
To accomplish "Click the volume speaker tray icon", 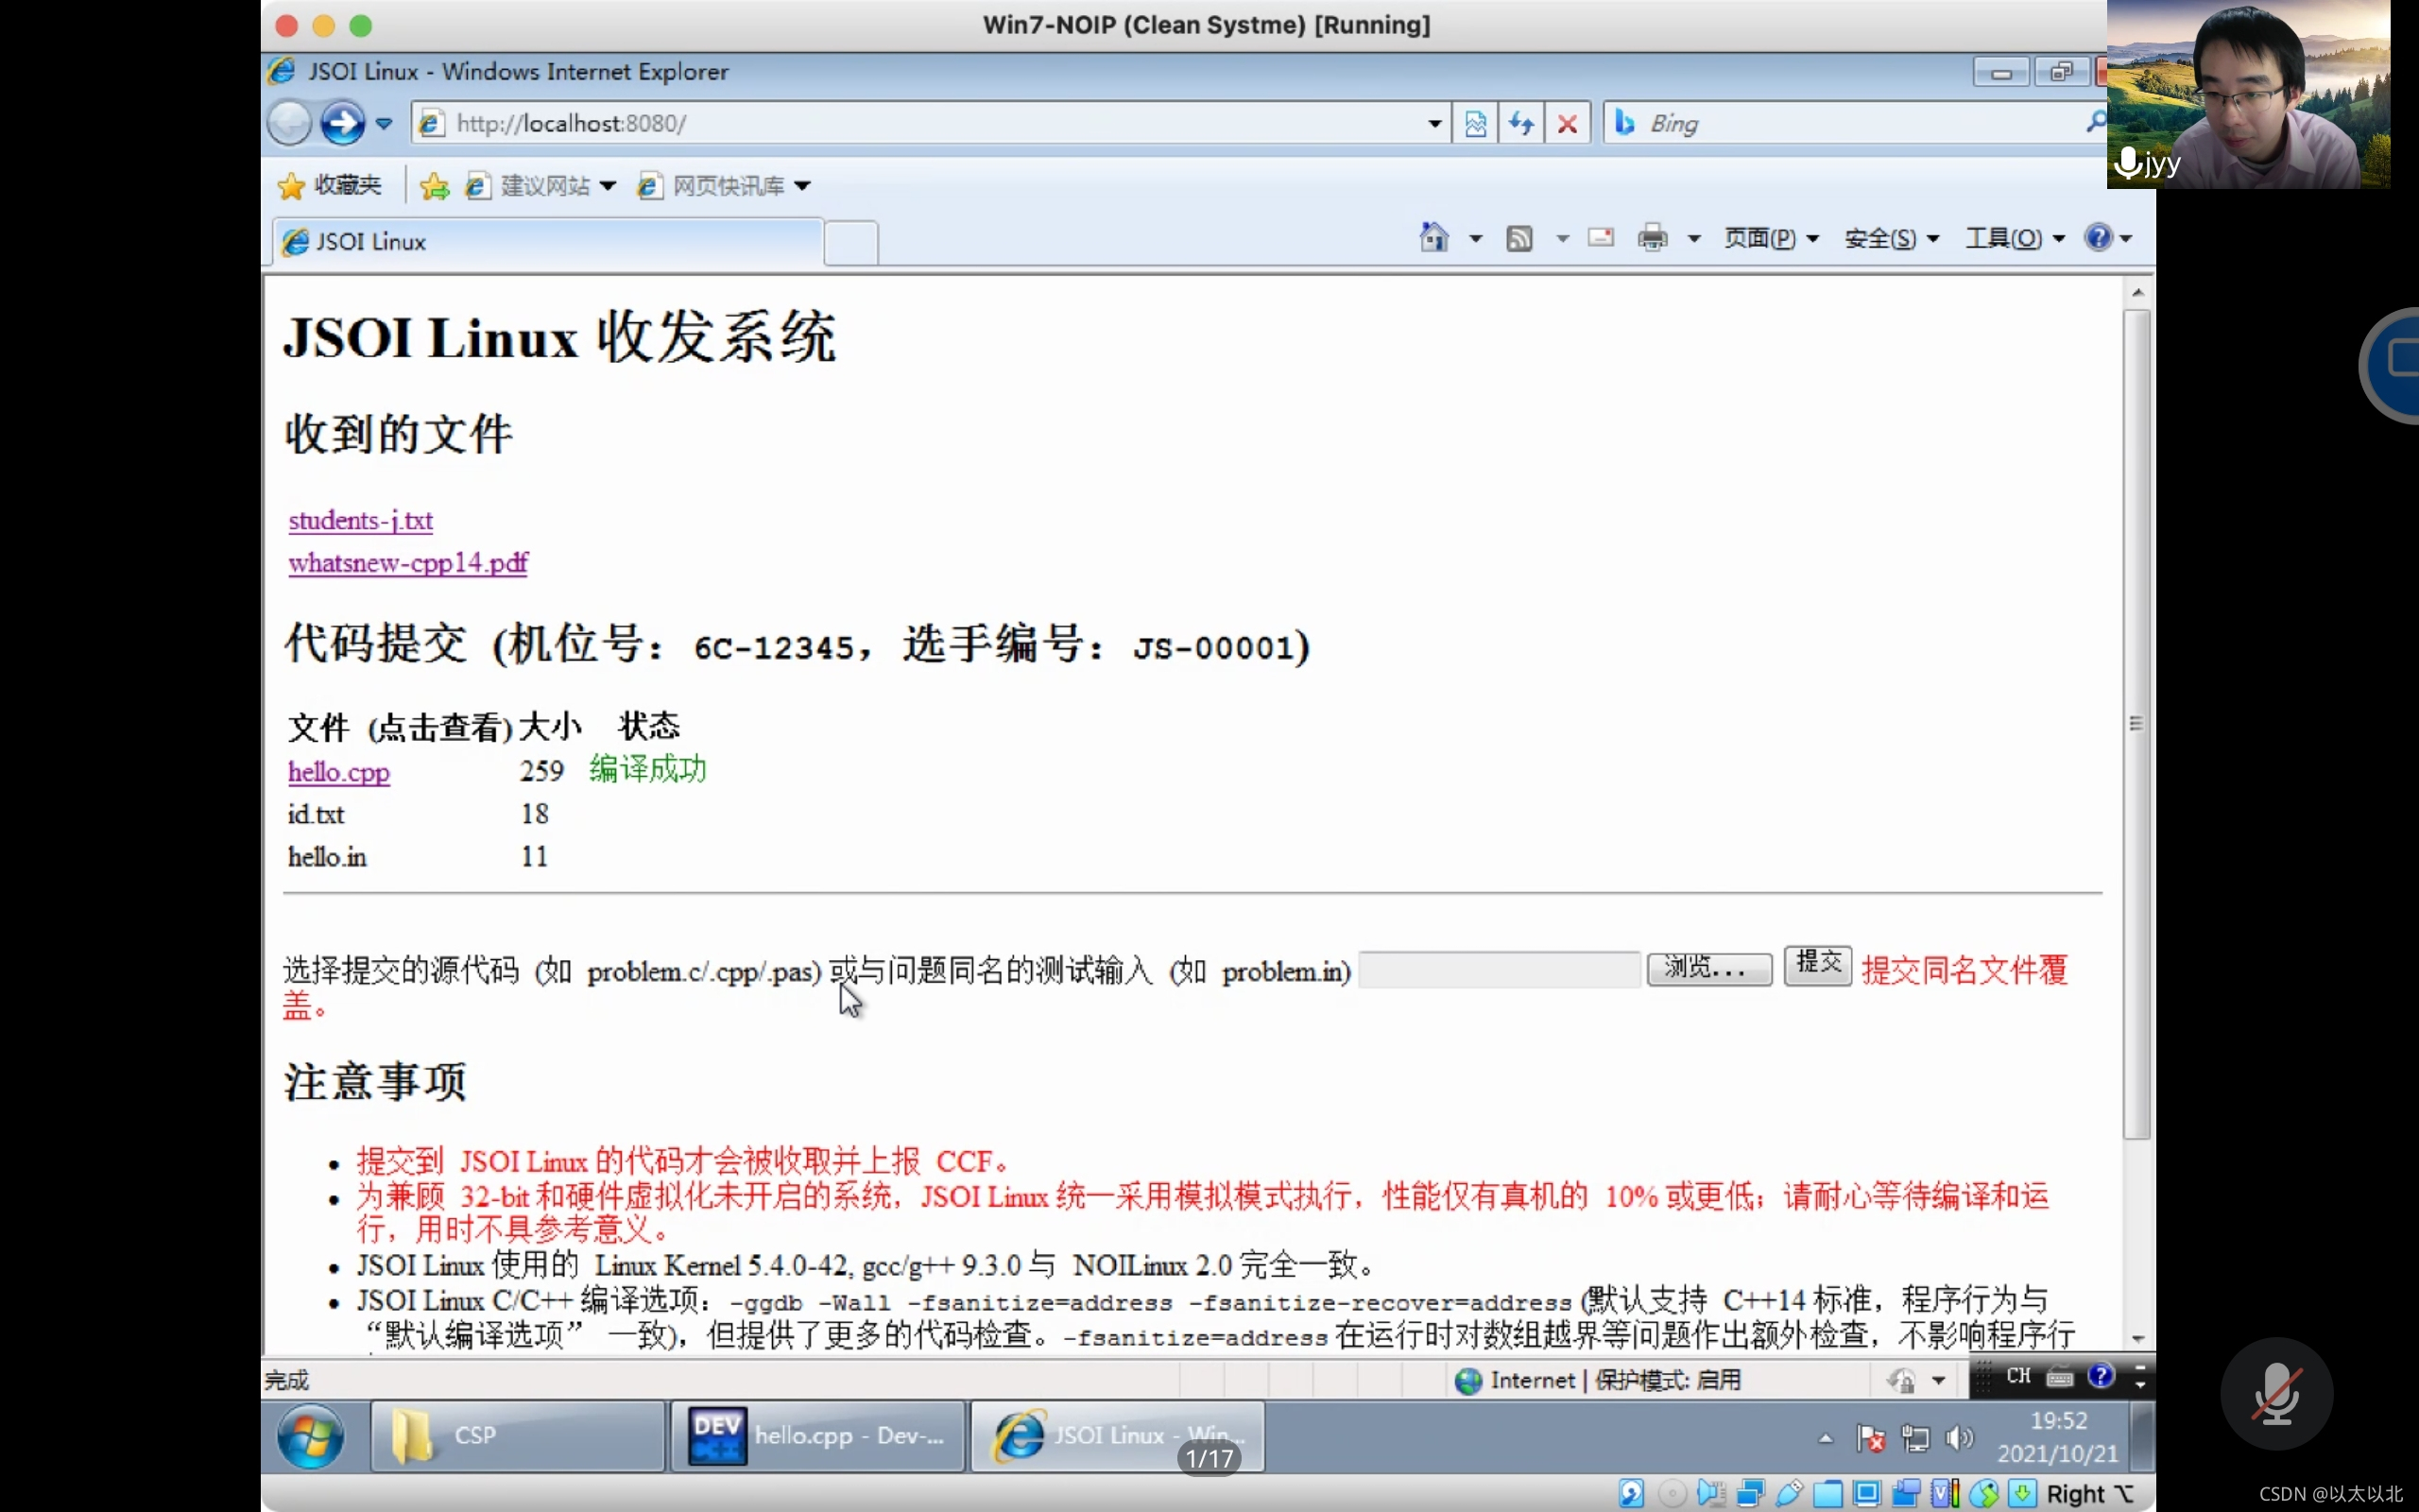I will tap(1958, 1438).
